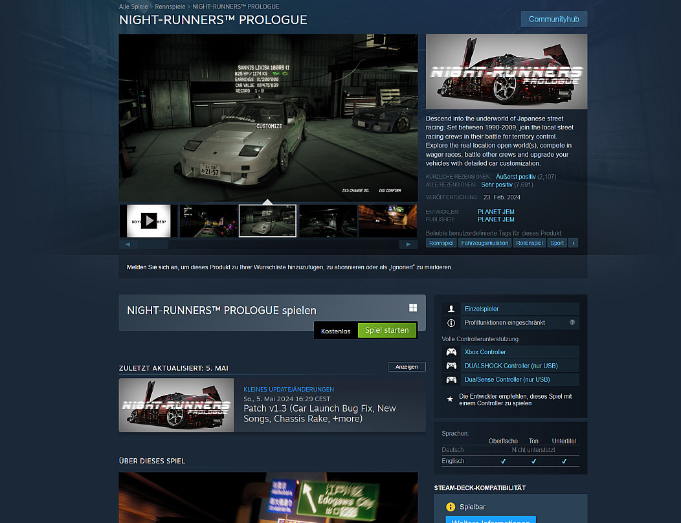Screen dimensions: 681x523
Task: Click the Deutsch language row
Action: pyautogui.click(x=510, y=450)
